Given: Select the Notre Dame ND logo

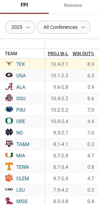Looking at the screenshot, I should [x=9, y=132].
